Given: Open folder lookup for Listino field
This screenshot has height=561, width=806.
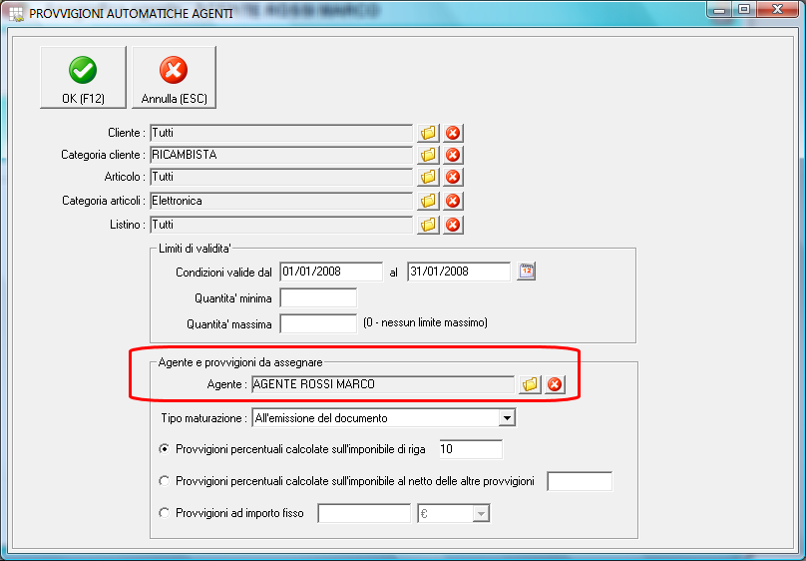Looking at the screenshot, I should point(428,225).
